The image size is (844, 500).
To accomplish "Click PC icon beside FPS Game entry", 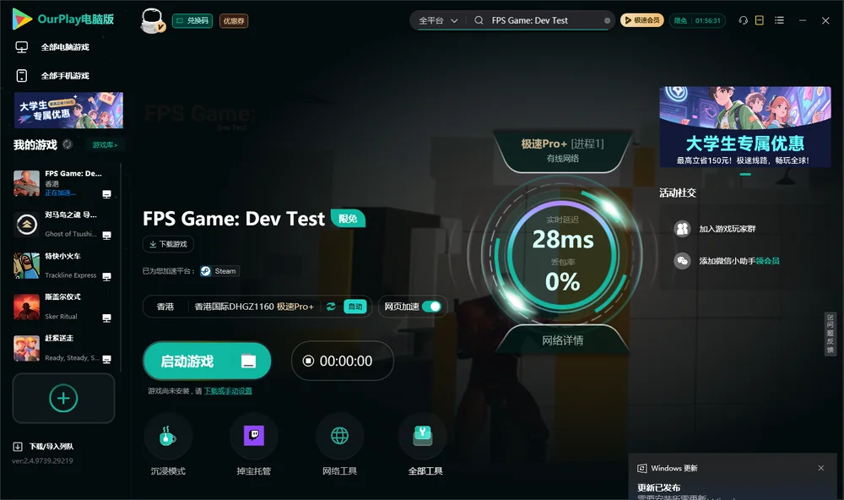I will point(106,194).
